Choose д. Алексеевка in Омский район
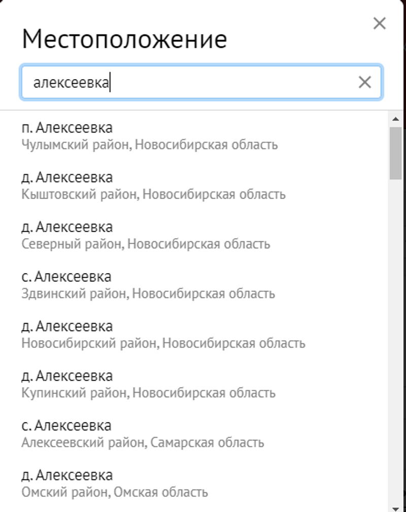 click(67, 475)
